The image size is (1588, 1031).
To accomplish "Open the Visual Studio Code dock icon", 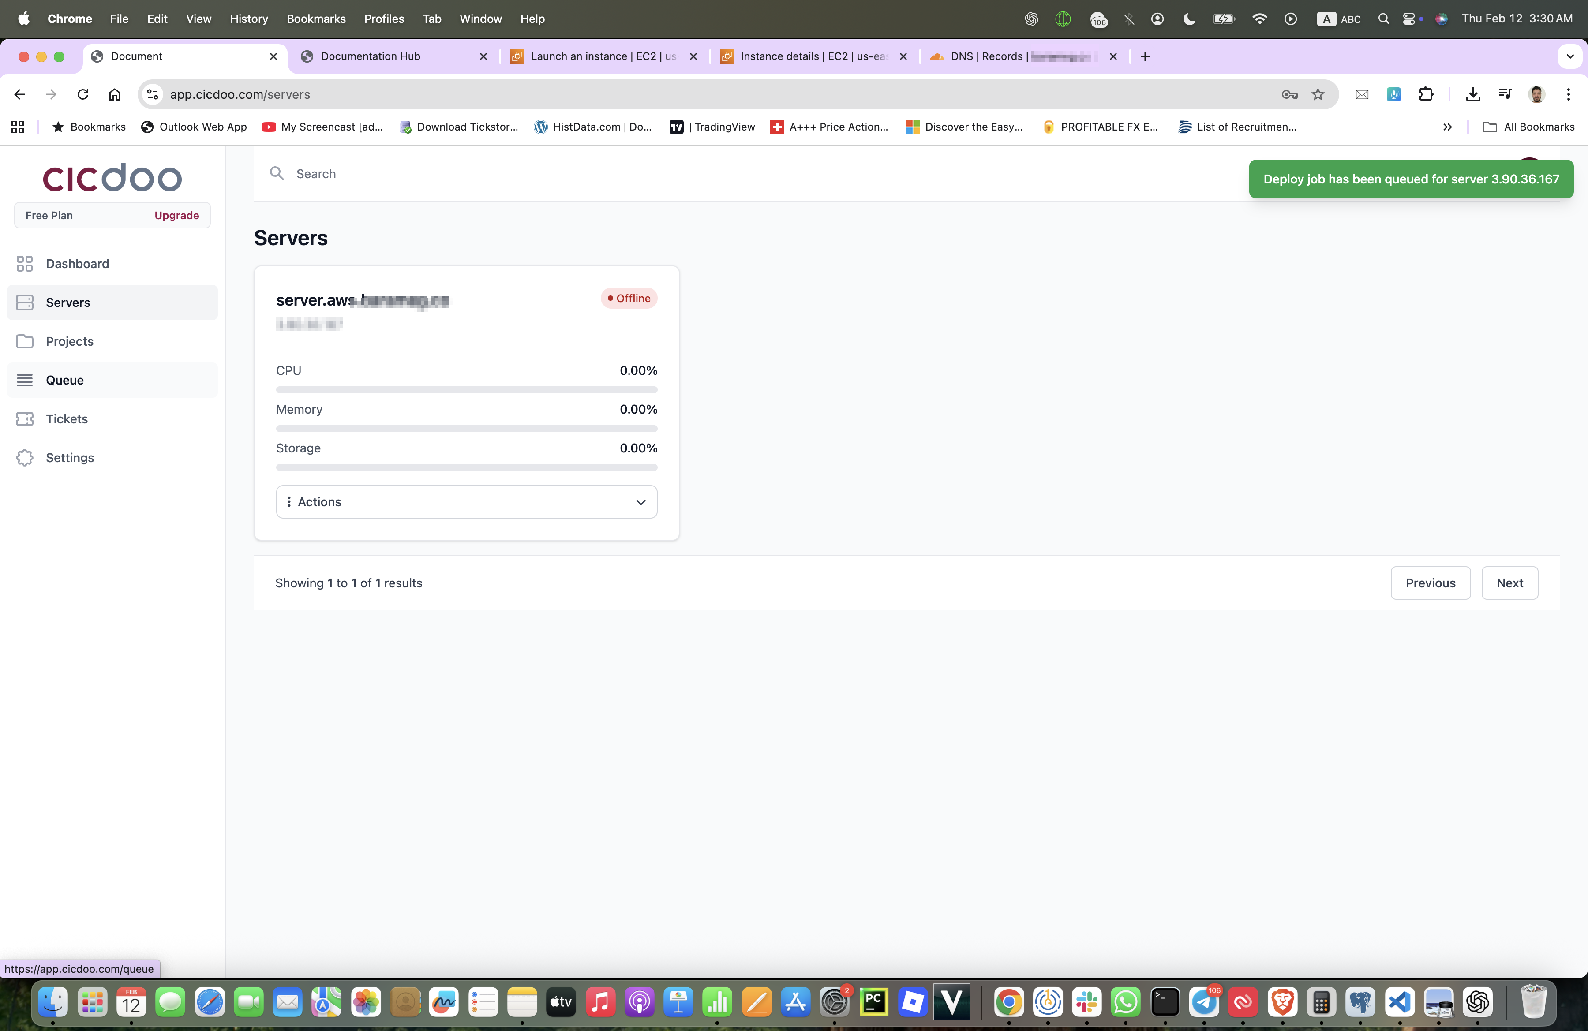I will [1399, 1001].
